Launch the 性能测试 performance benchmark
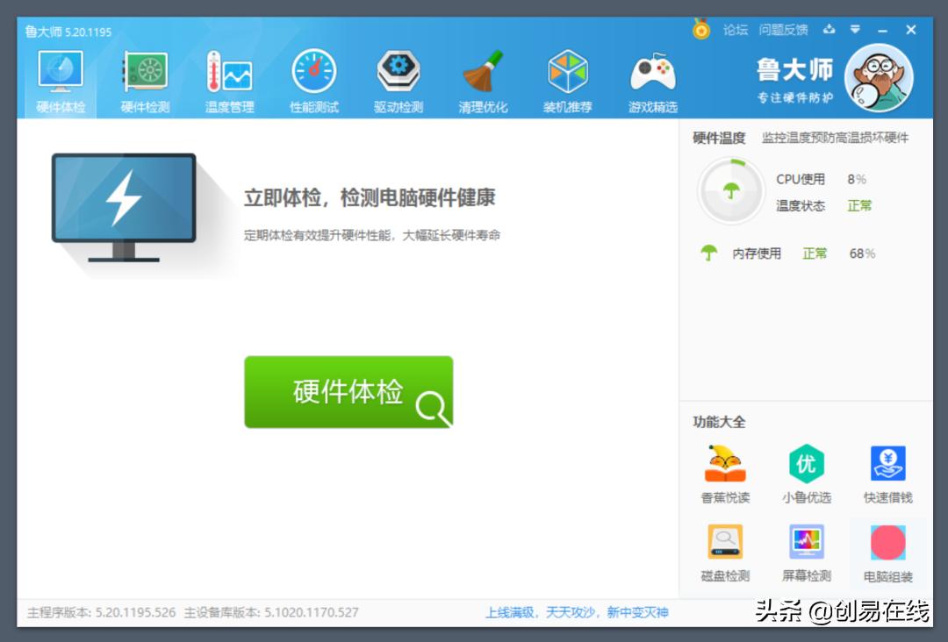 tap(313, 79)
